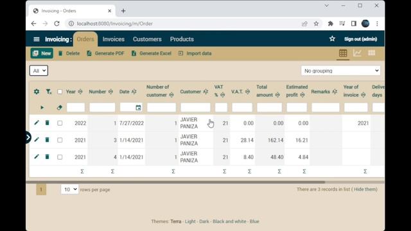Edit order 2021 number 4
Screen dimensions: 411x231
coord(37,157)
